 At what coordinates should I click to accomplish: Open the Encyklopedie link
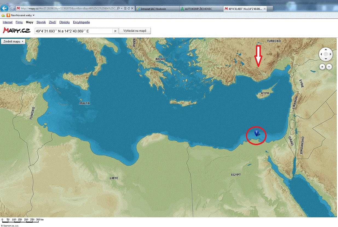81,22
